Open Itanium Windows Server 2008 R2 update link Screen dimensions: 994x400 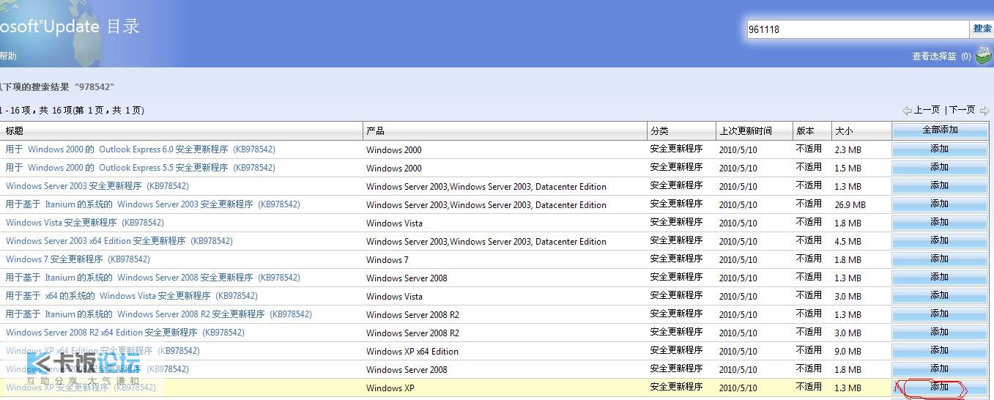click(159, 314)
